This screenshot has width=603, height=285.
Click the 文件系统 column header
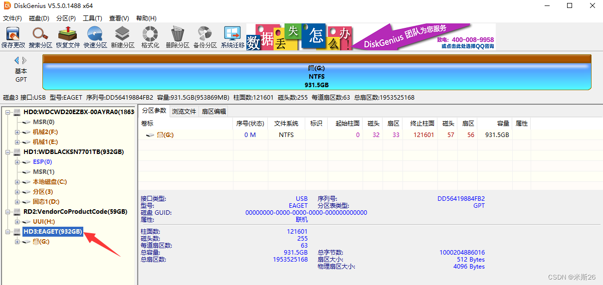point(286,123)
